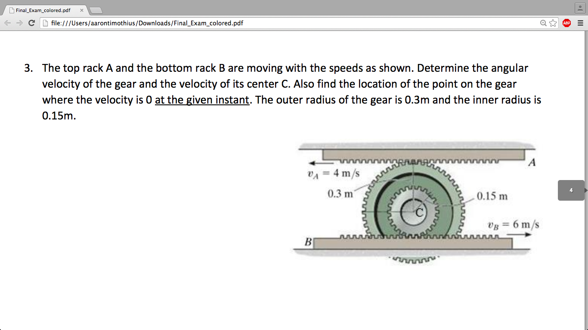Click the center point C label

tap(420, 212)
